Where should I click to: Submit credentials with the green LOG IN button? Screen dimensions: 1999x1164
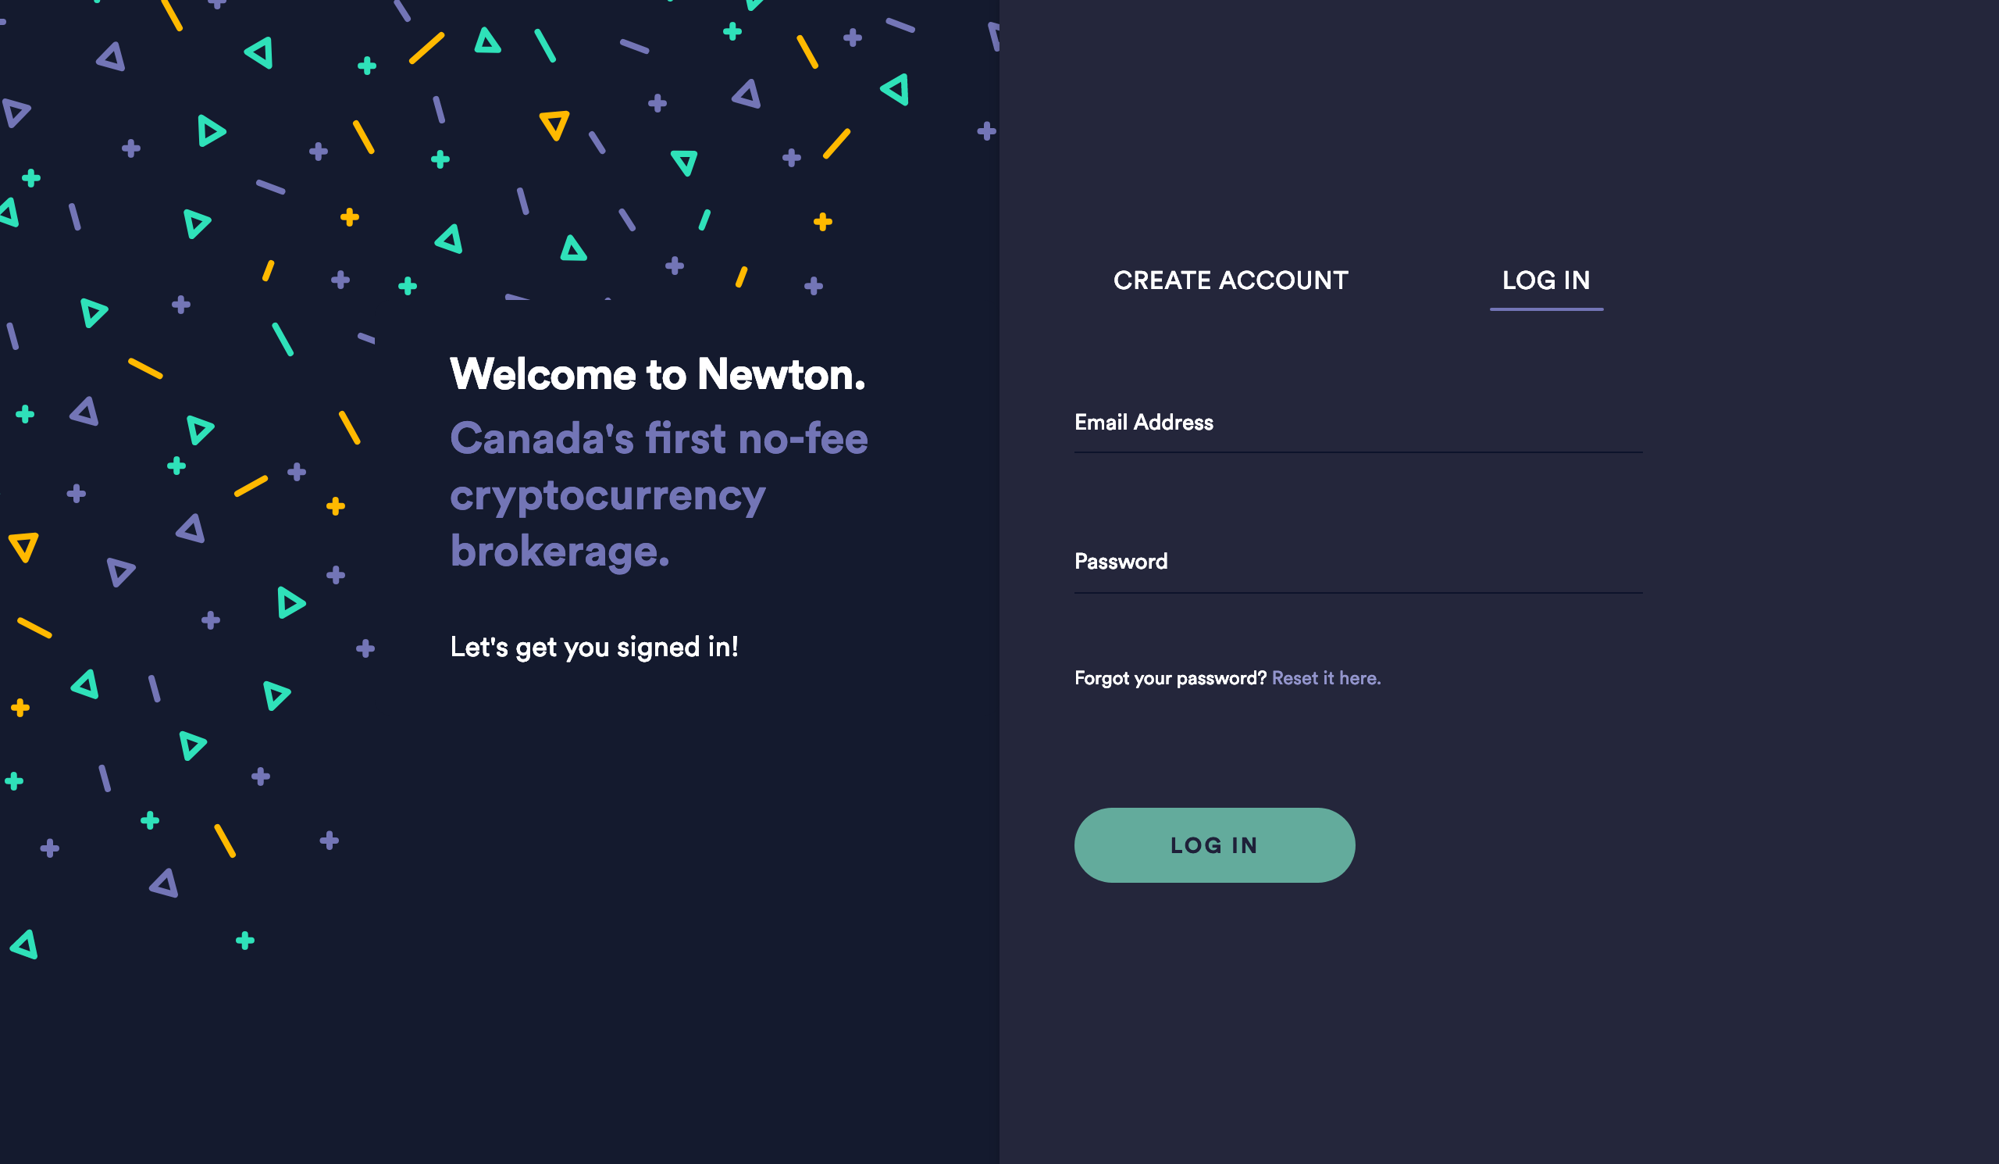(1213, 845)
